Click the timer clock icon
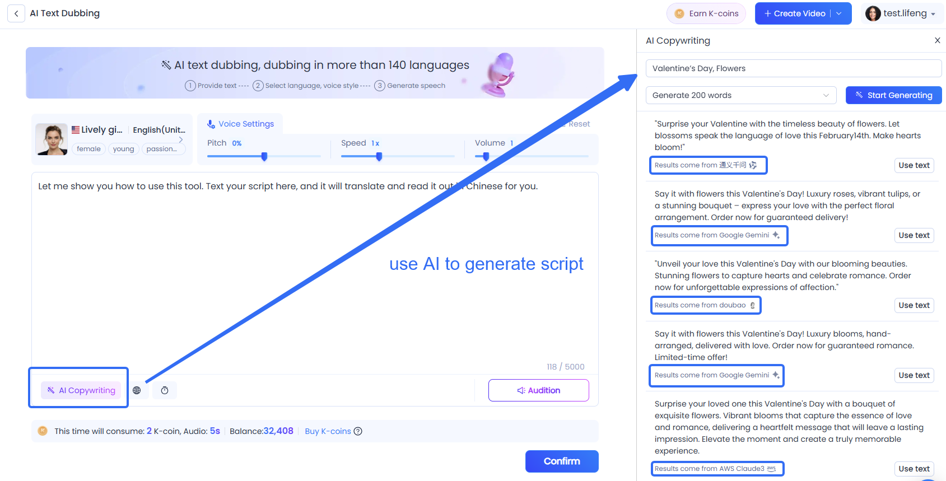This screenshot has height=481, width=946. (x=165, y=390)
